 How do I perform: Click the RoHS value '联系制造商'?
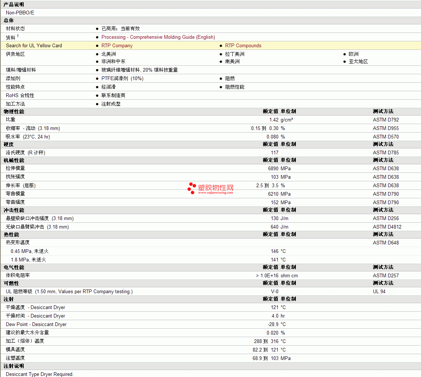113,95
